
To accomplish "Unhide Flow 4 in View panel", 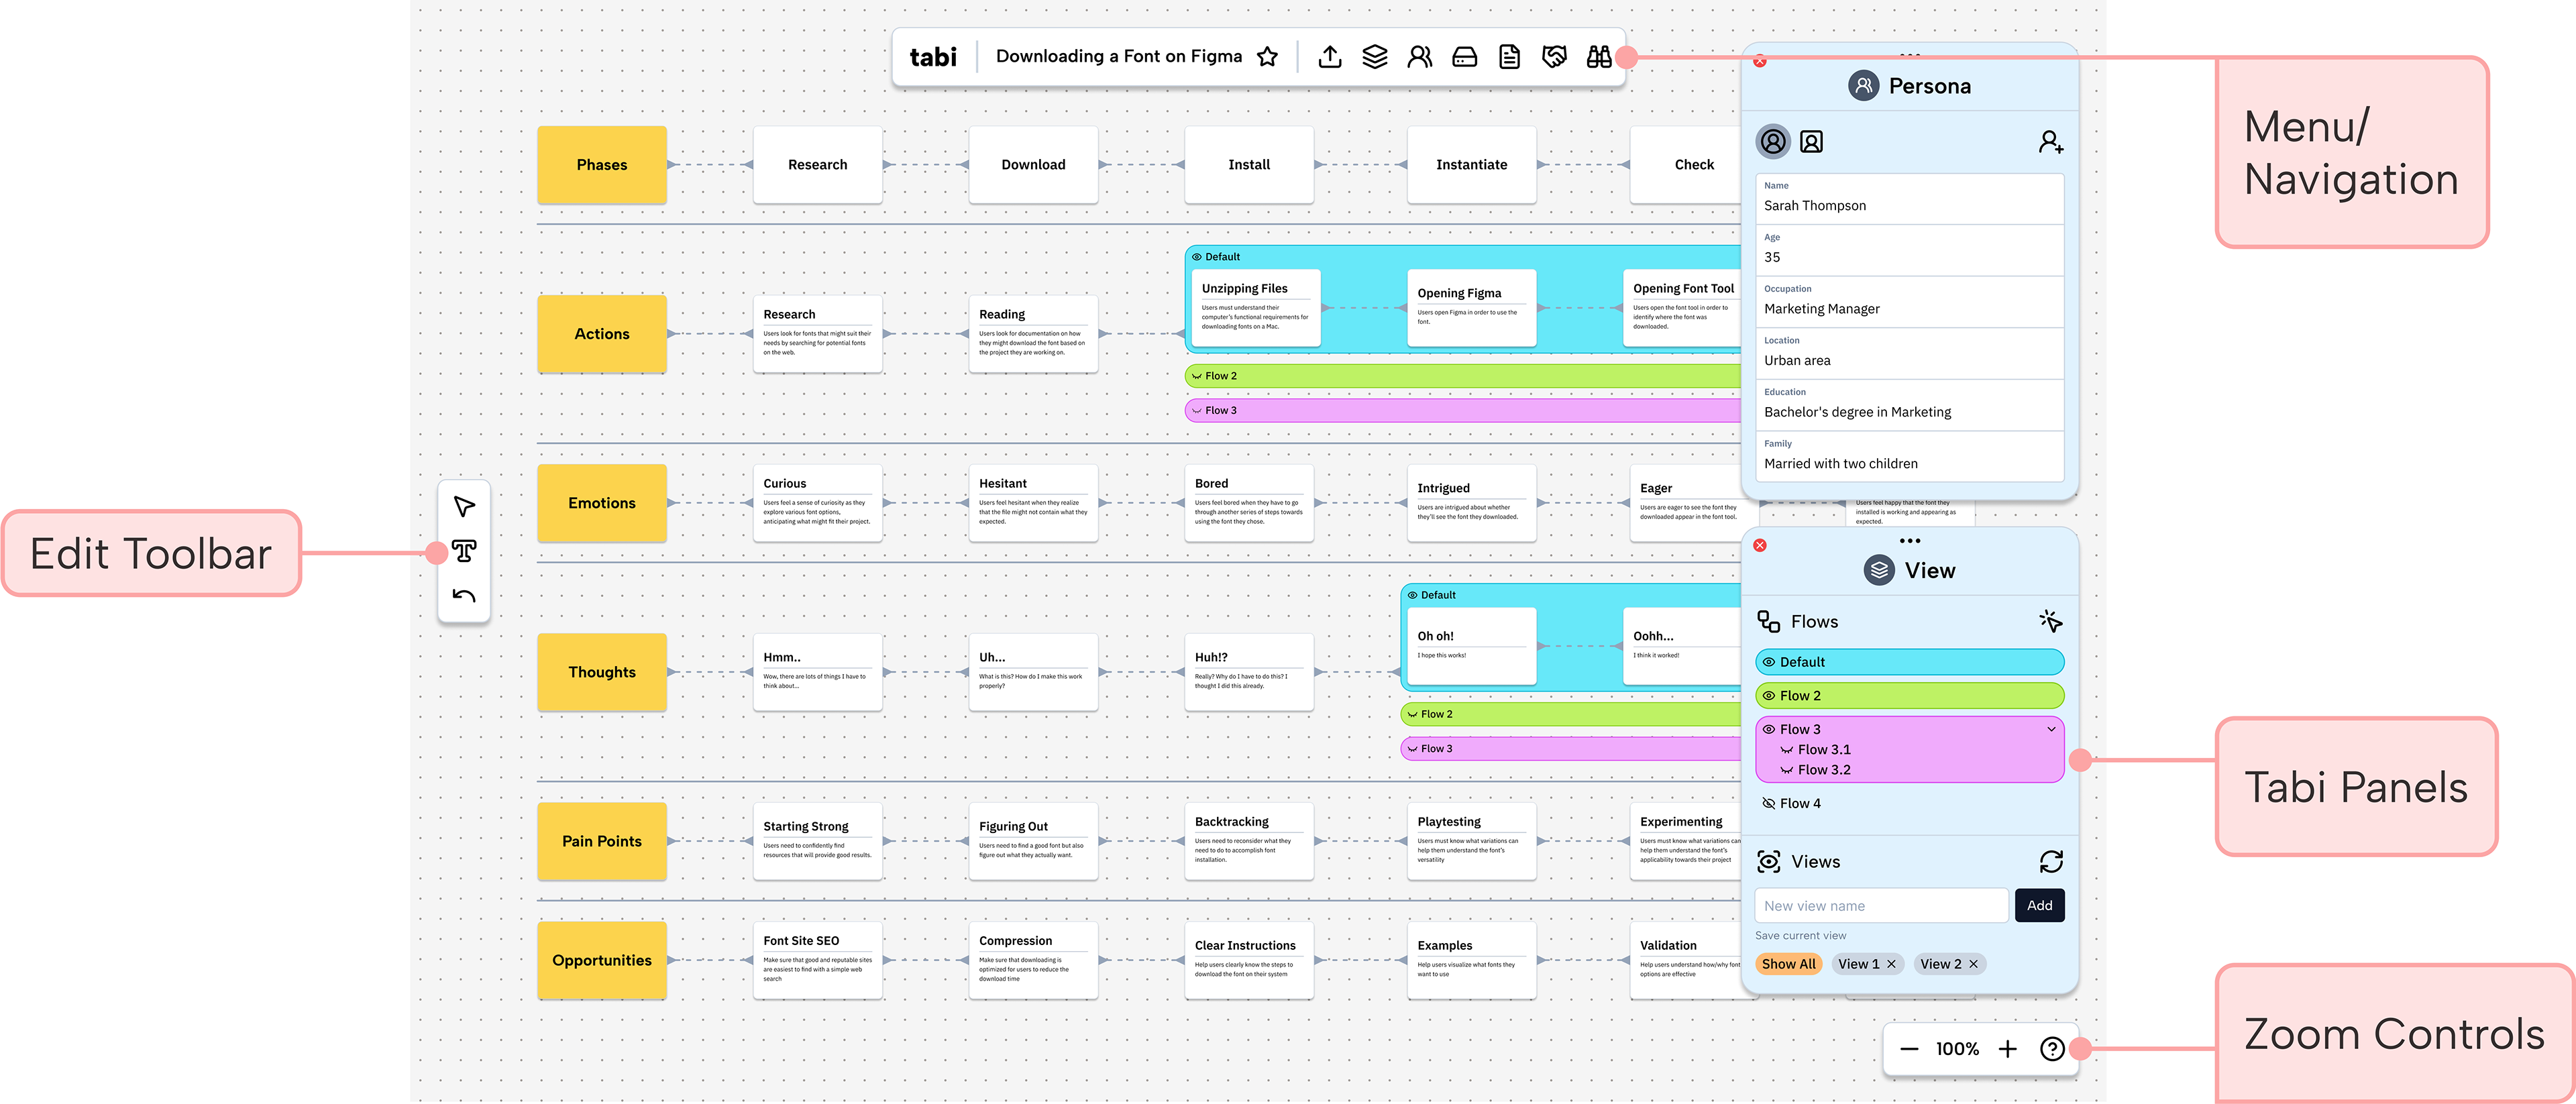I will [1768, 803].
